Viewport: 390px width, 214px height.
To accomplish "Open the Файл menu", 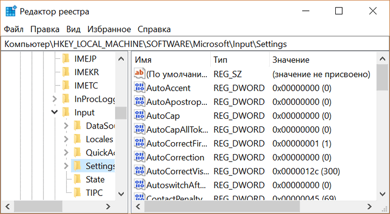I will tap(14, 29).
